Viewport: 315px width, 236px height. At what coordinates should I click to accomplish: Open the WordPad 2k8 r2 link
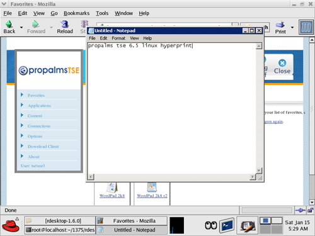pyautogui.click(x=152, y=196)
